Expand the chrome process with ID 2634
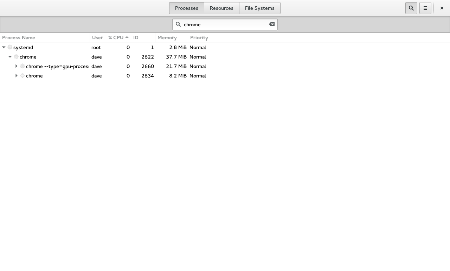The height and width of the screenshot is (271, 450). tap(17, 75)
